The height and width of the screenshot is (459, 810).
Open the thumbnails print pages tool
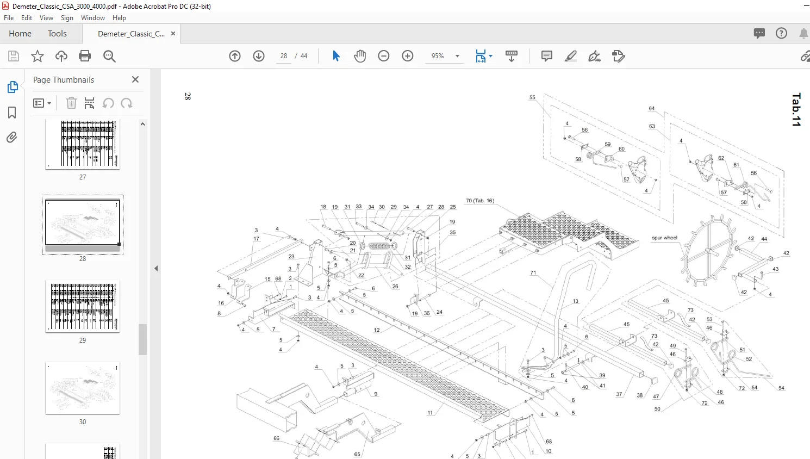click(x=90, y=103)
